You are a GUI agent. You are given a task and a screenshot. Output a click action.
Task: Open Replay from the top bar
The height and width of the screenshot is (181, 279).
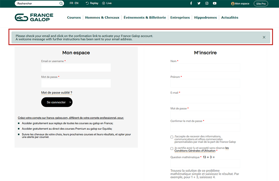click(x=92, y=3)
